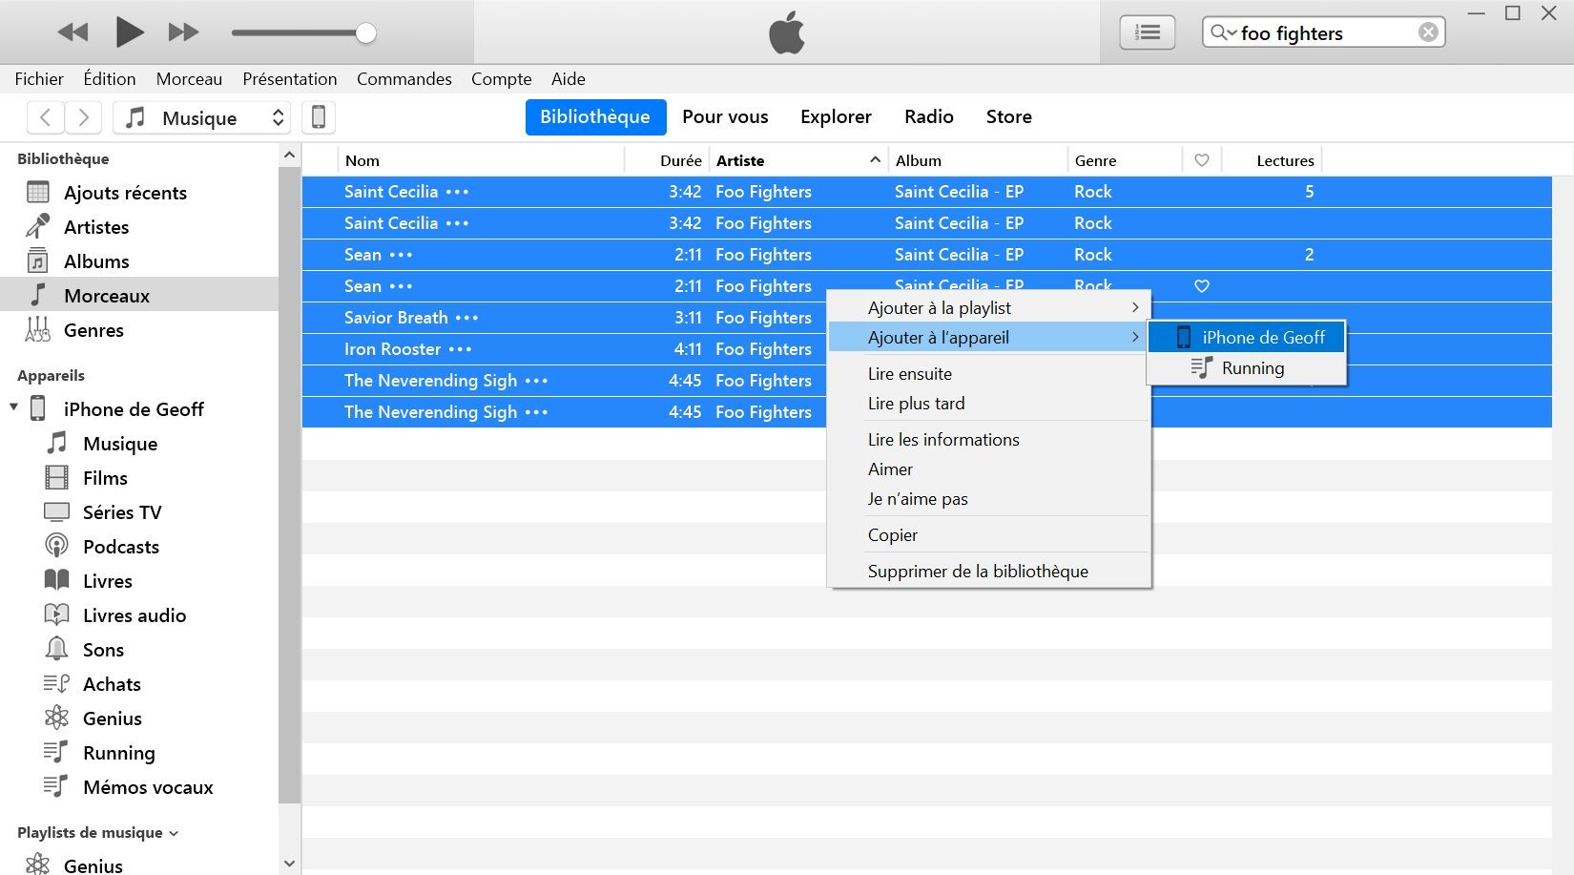The image size is (1574, 875).
Task: Select Morceaux in the sidebar
Action: (139, 296)
